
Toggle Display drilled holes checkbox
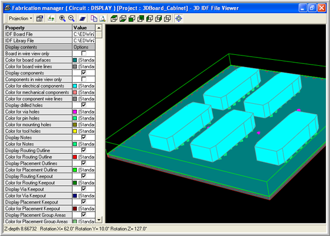click(x=83, y=105)
